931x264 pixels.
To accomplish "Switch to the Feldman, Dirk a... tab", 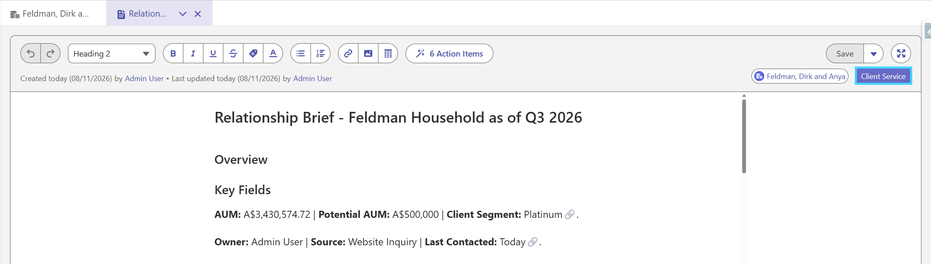I will click(50, 14).
